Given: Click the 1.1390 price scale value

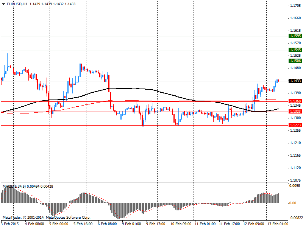Looking at the screenshot, I should point(296,93).
